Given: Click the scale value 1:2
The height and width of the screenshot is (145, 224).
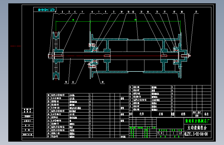Looking at the screenshot, I should 180,133.
